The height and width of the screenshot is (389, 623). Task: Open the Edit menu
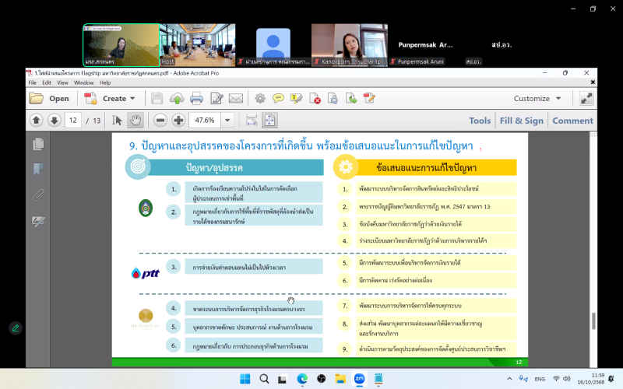tap(47, 82)
